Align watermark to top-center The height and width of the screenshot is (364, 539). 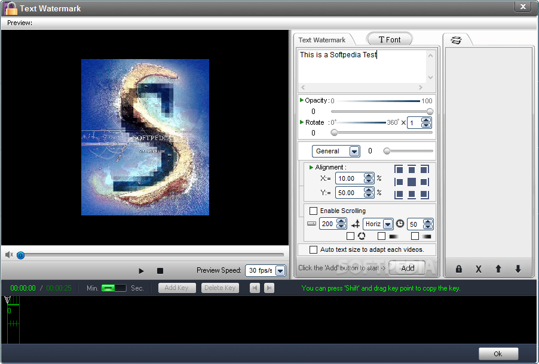coord(412,169)
